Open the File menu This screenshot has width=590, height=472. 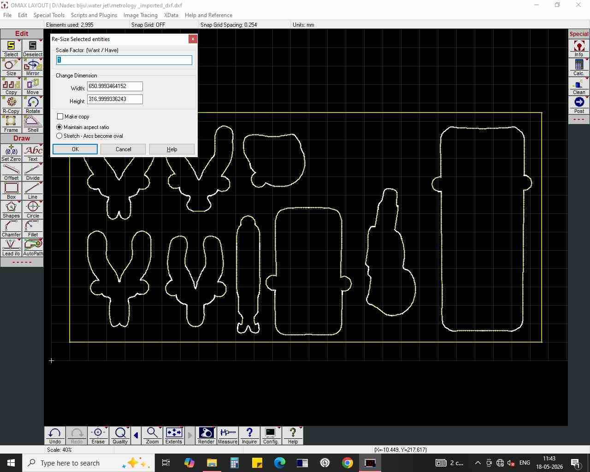point(7,15)
